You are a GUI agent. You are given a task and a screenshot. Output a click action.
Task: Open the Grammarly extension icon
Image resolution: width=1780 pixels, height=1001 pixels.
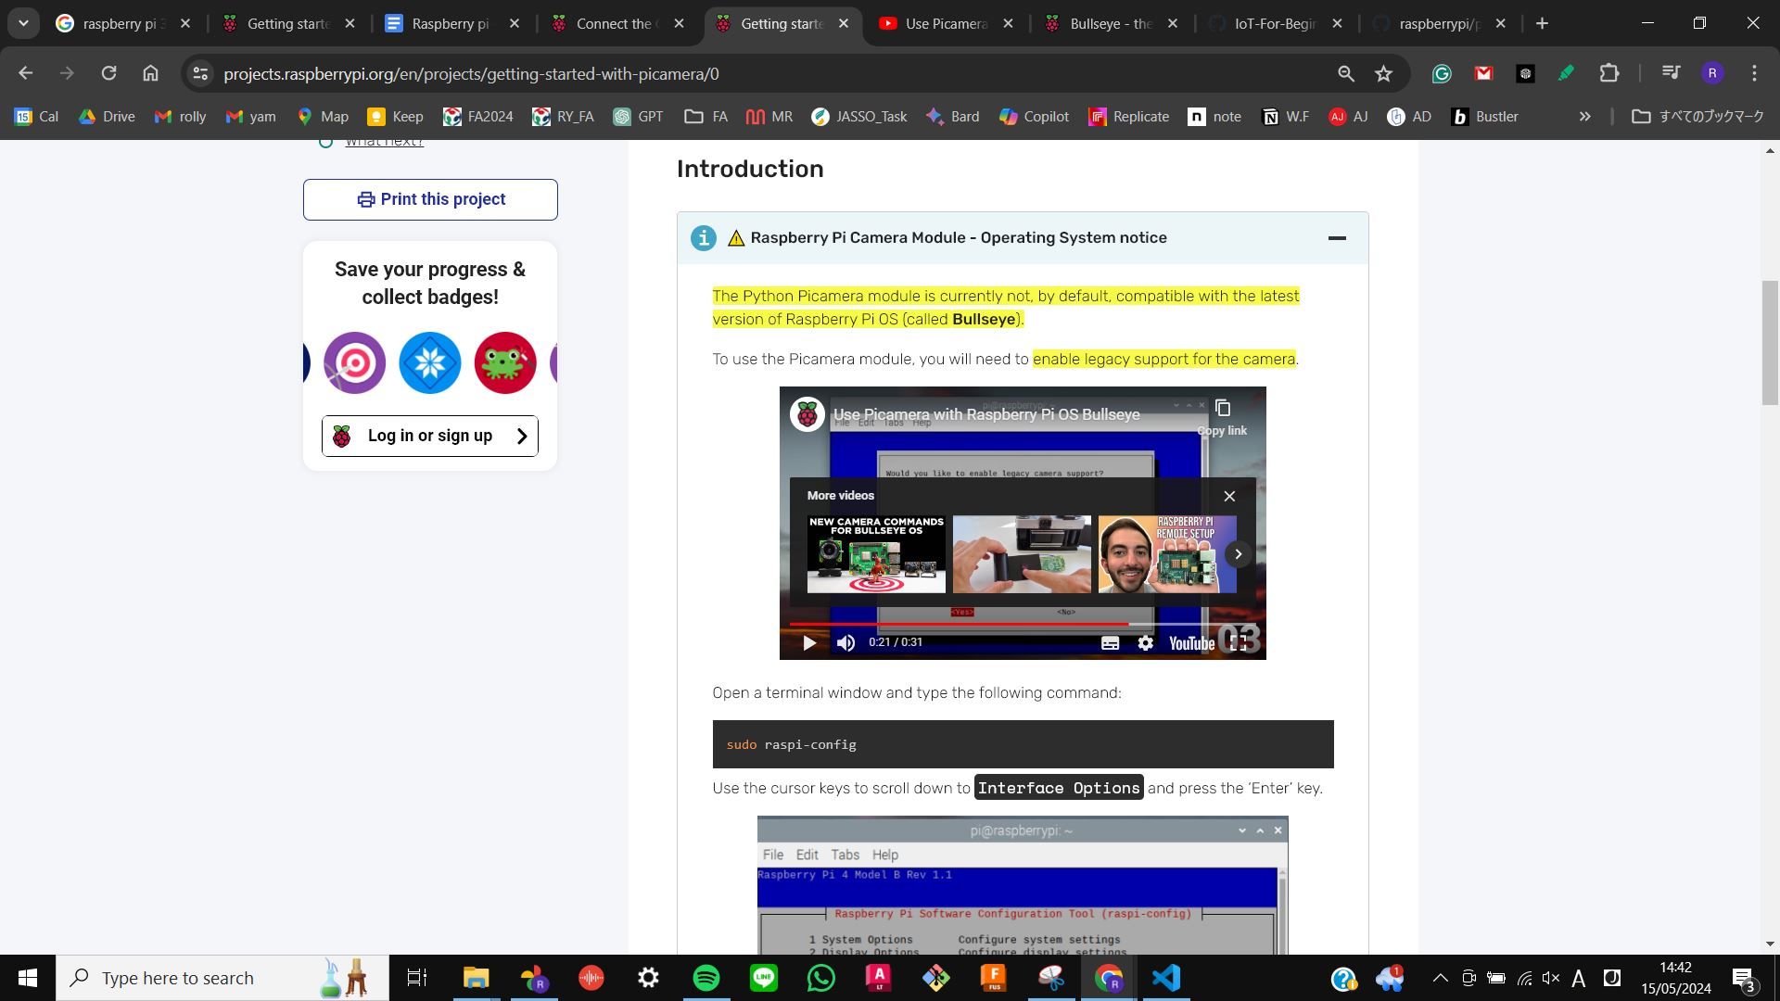(1442, 73)
